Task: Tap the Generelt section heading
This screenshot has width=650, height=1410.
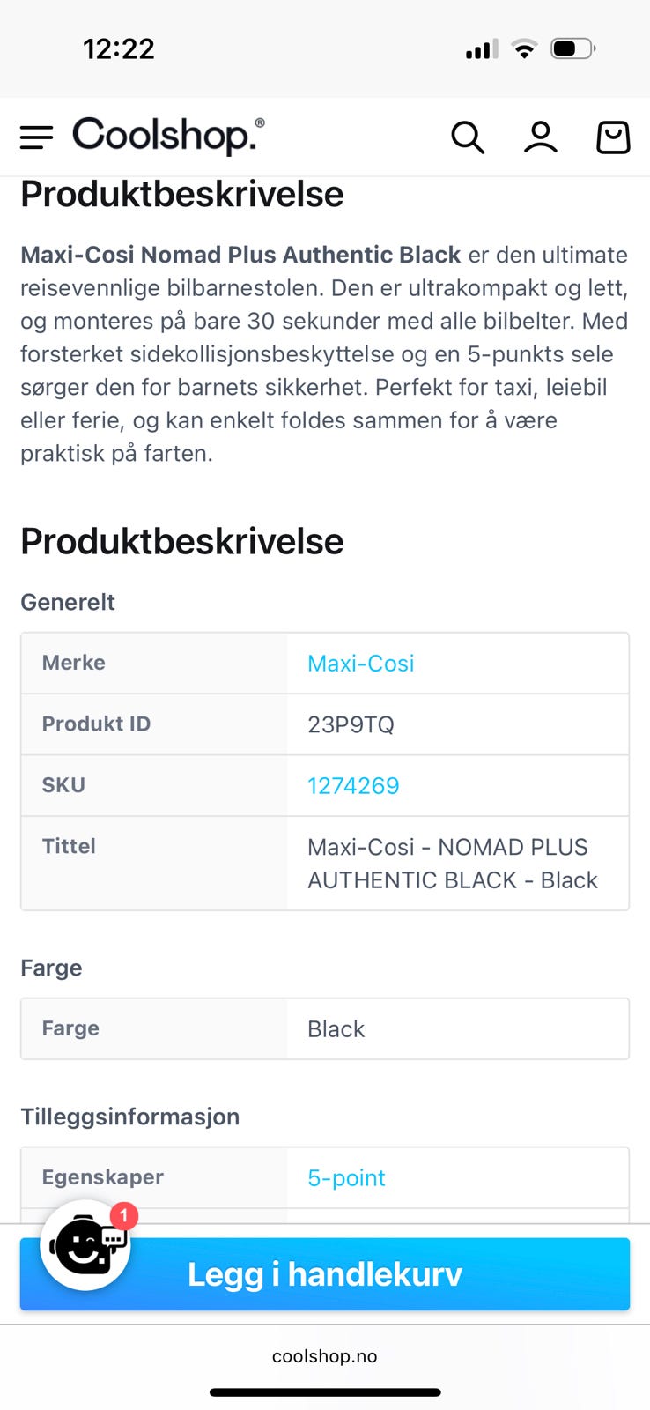Action: click(68, 603)
